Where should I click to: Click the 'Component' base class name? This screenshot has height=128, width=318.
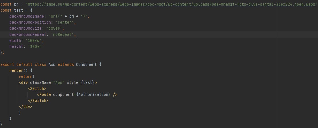pos(86,64)
